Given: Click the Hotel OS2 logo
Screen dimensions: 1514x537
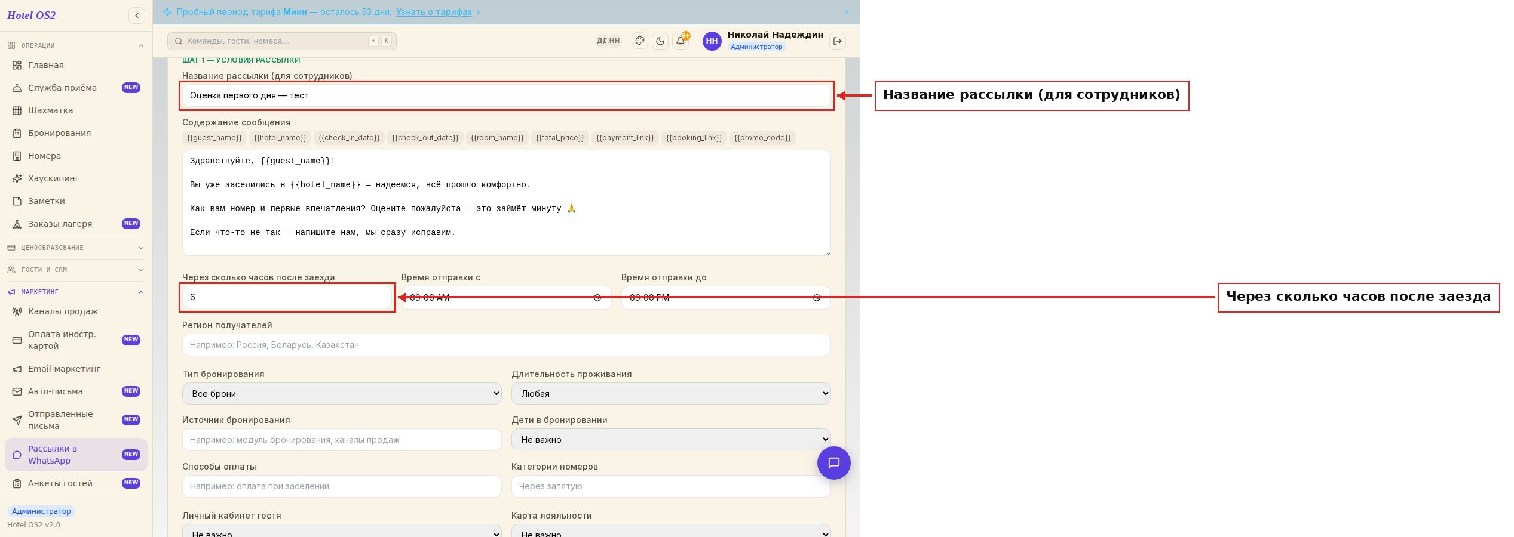Looking at the screenshot, I should tap(32, 16).
